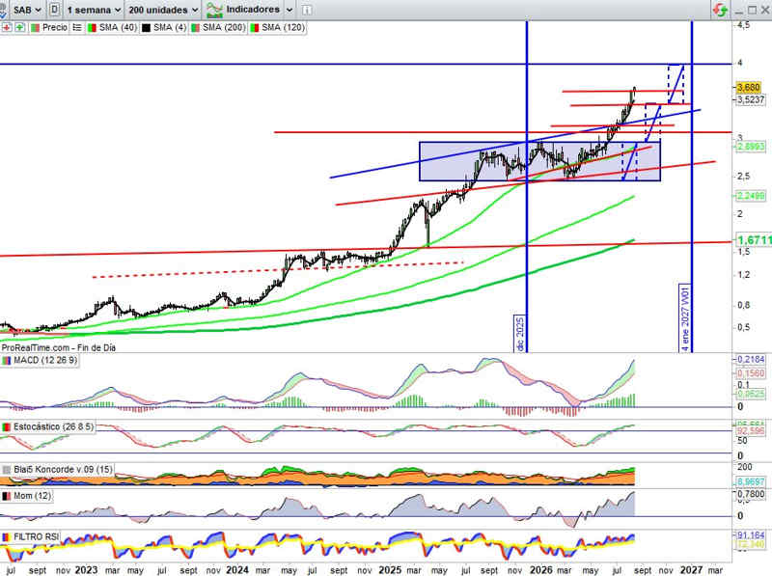772x576 pixels.
Task: Click the MACD color icon
Action: point(7,361)
